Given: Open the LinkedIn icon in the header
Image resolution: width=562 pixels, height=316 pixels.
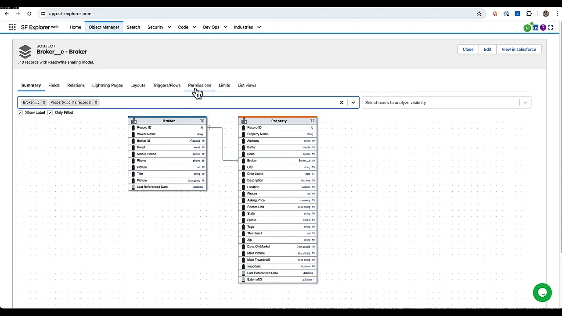Looking at the screenshot, I should pyautogui.click(x=535, y=27).
